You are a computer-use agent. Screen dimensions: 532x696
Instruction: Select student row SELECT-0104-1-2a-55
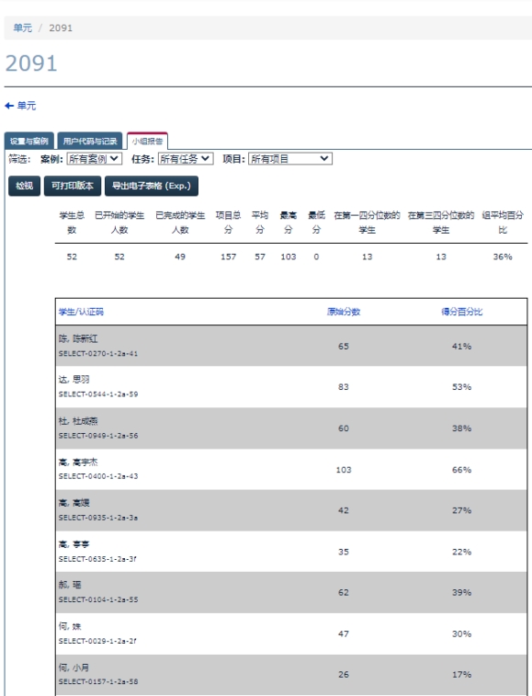pos(291,592)
